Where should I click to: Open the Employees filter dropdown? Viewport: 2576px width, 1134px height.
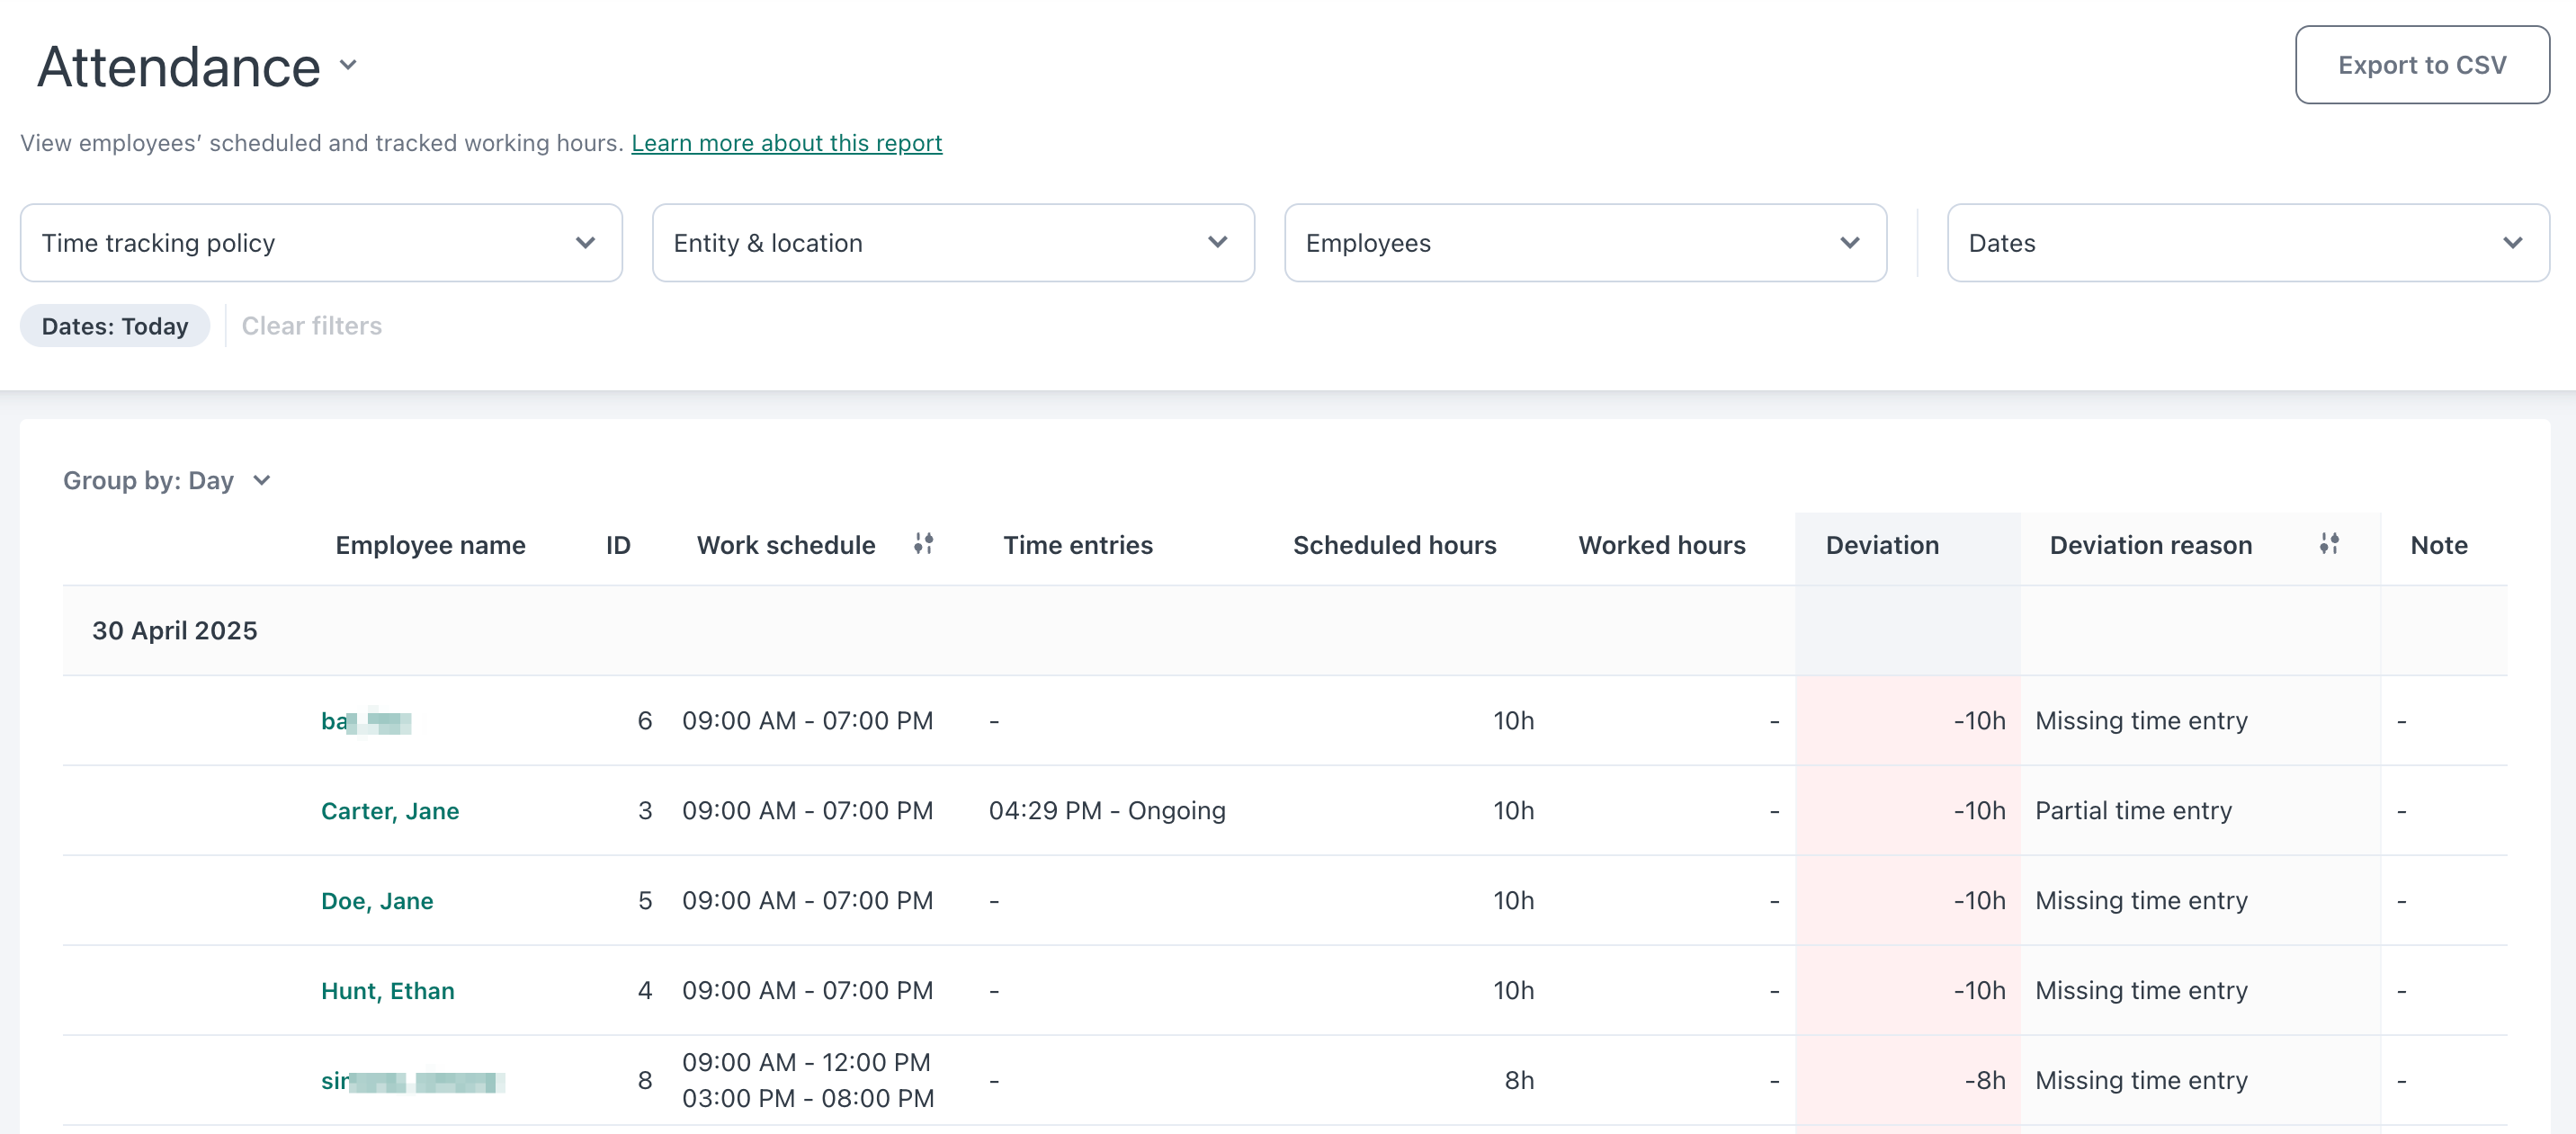1584,243
